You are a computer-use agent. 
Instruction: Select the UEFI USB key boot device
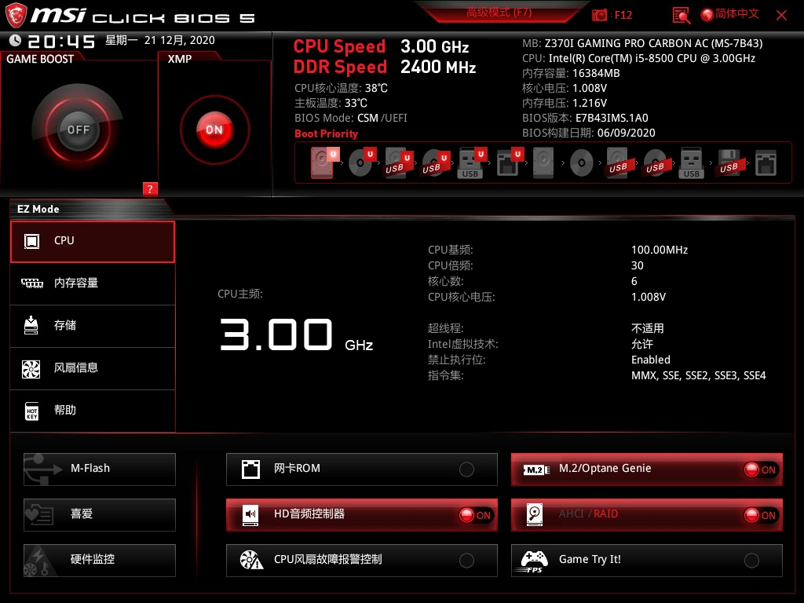[472, 163]
